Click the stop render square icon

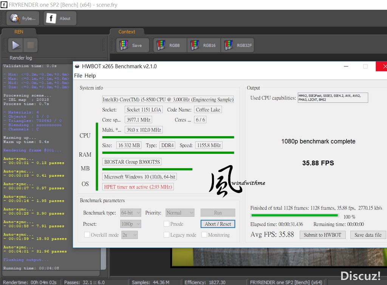tap(31, 45)
